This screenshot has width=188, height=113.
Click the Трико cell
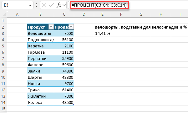pos(41,90)
